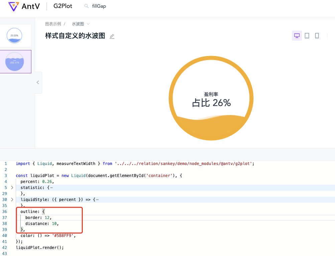Click the edit pencil next to the chart title

point(112,36)
